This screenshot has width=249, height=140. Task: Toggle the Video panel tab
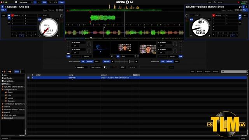[61, 2]
